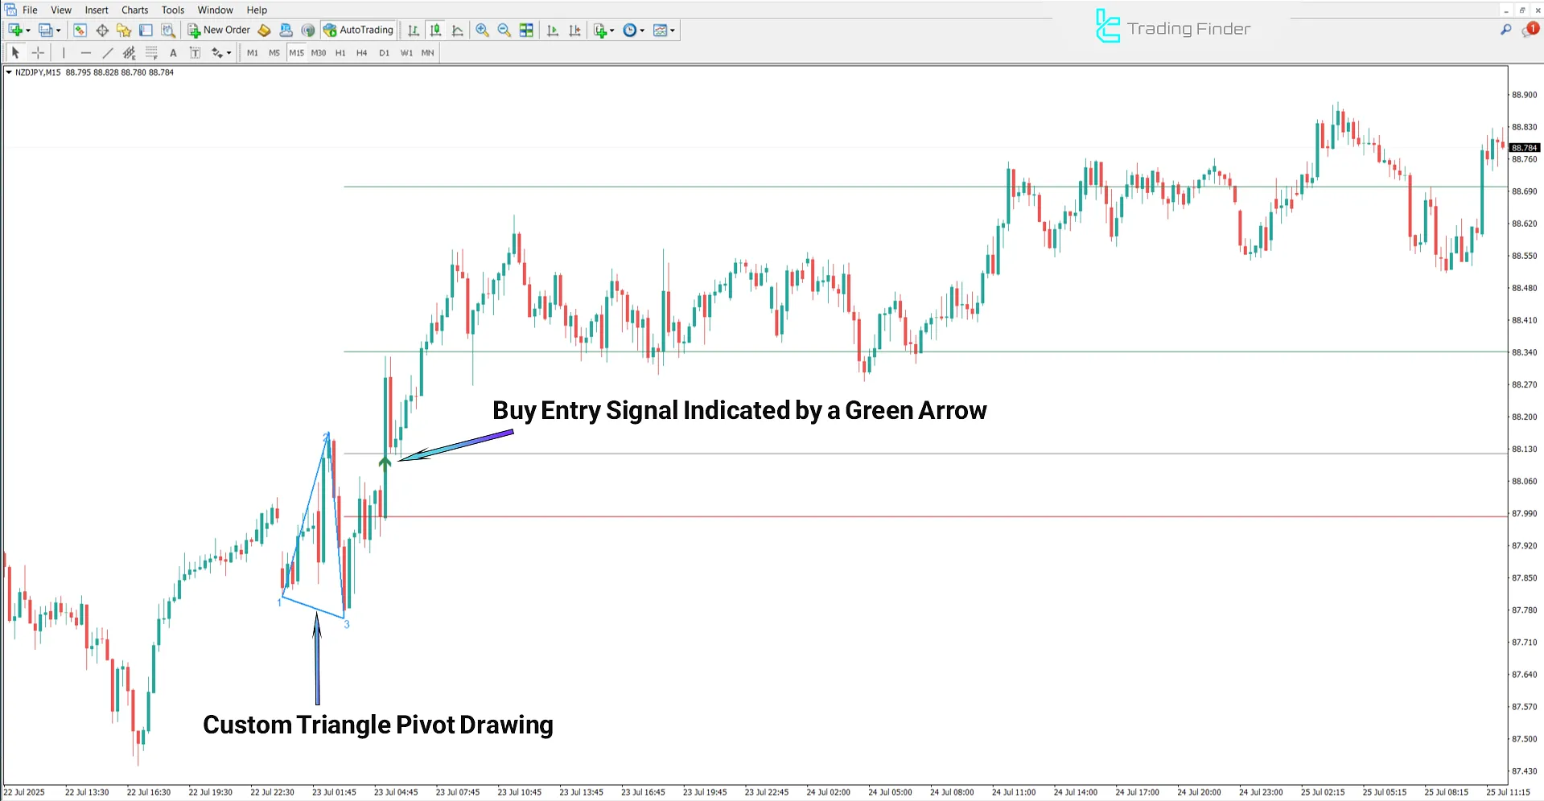The width and height of the screenshot is (1544, 801).
Task: Select the Crosshair tool
Action: (38, 52)
